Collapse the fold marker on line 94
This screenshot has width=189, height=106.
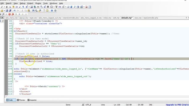pos(13,44)
